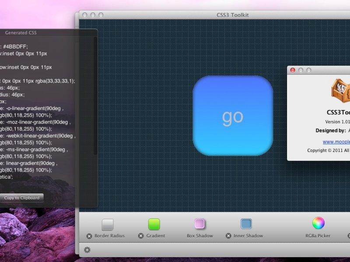Click the 'CSS3 Toolkit' window title

[233, 15]
